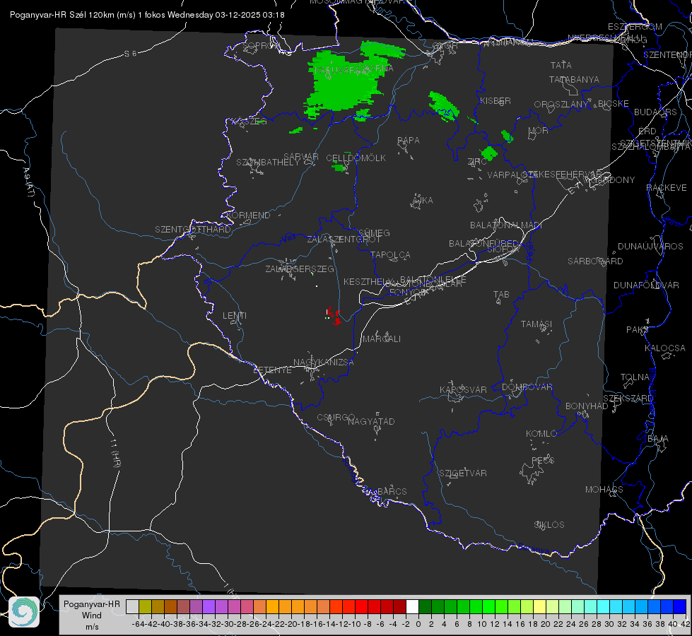Click the SZOMBATHELY city label

[268, 163]
